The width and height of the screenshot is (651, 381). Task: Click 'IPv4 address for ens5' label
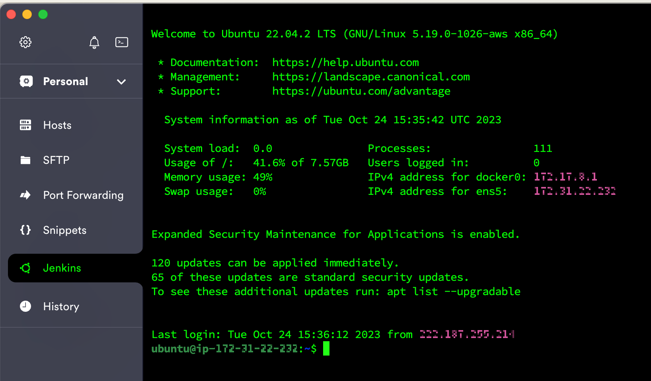coord(437,191)
